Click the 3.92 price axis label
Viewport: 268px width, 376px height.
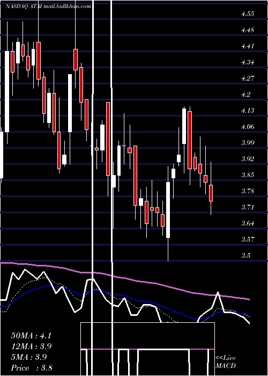248,159
